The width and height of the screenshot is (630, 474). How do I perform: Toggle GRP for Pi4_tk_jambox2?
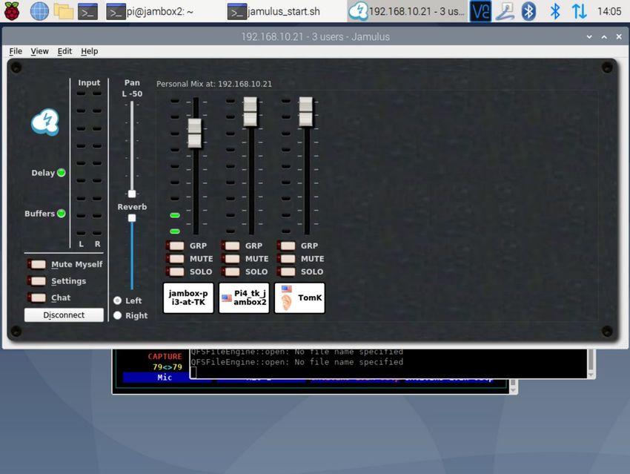[231, 246]
